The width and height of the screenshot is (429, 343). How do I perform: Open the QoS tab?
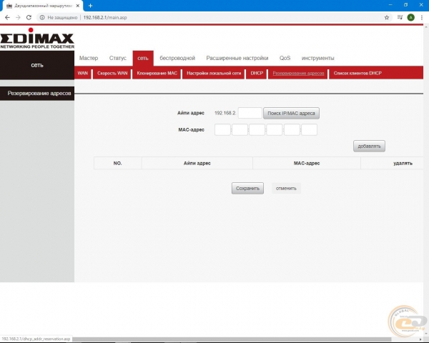coord(285,58)
